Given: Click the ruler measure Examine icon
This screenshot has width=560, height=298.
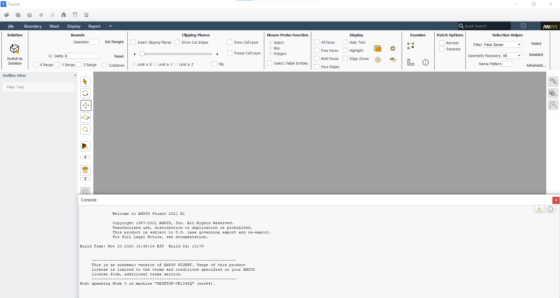Looking at the screenshot, I should 411,62.
